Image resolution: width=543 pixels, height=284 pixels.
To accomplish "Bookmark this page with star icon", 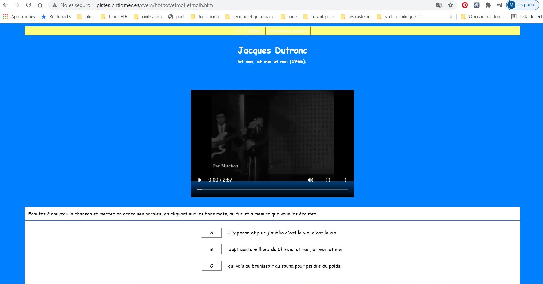I will 450,5.
